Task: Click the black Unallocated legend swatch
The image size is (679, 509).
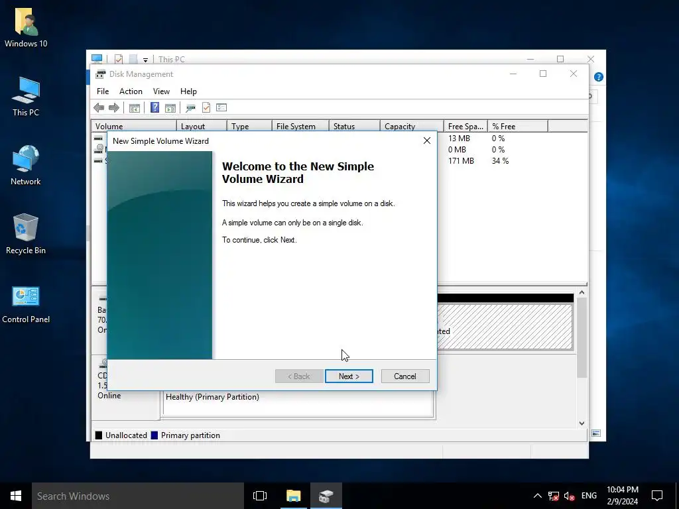Action: coord(99,435)
